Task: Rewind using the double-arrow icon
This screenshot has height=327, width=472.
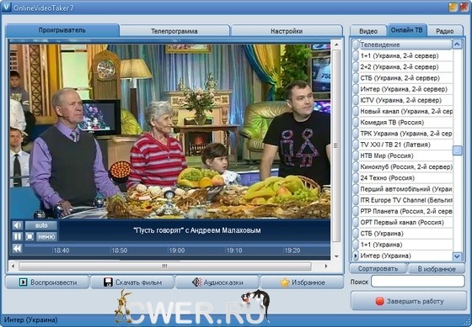Action: point(18,249)
